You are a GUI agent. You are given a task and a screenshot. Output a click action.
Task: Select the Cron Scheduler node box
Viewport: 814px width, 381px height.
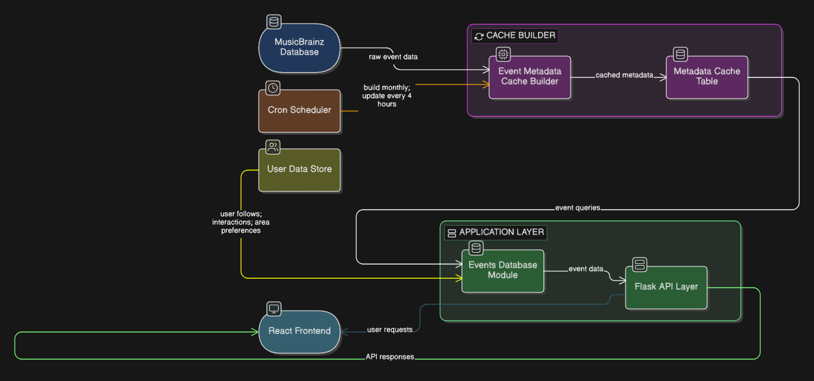[299, 110]
